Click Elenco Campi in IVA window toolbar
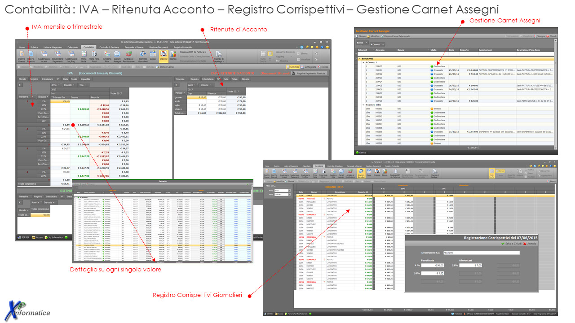Screen dimensions: 575x323 click(165, 67)
